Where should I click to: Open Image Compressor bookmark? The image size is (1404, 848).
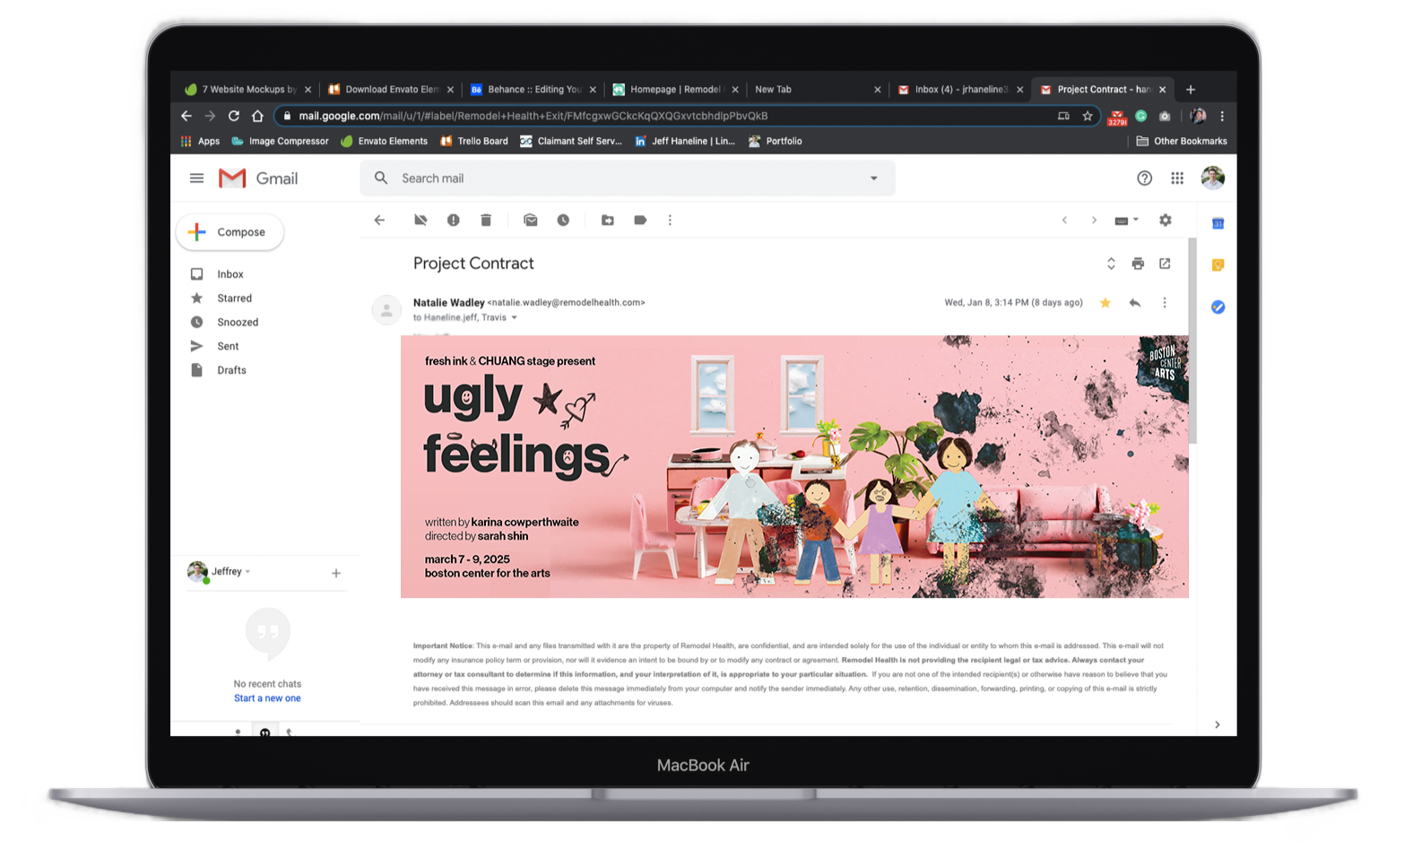pos(280,141)
